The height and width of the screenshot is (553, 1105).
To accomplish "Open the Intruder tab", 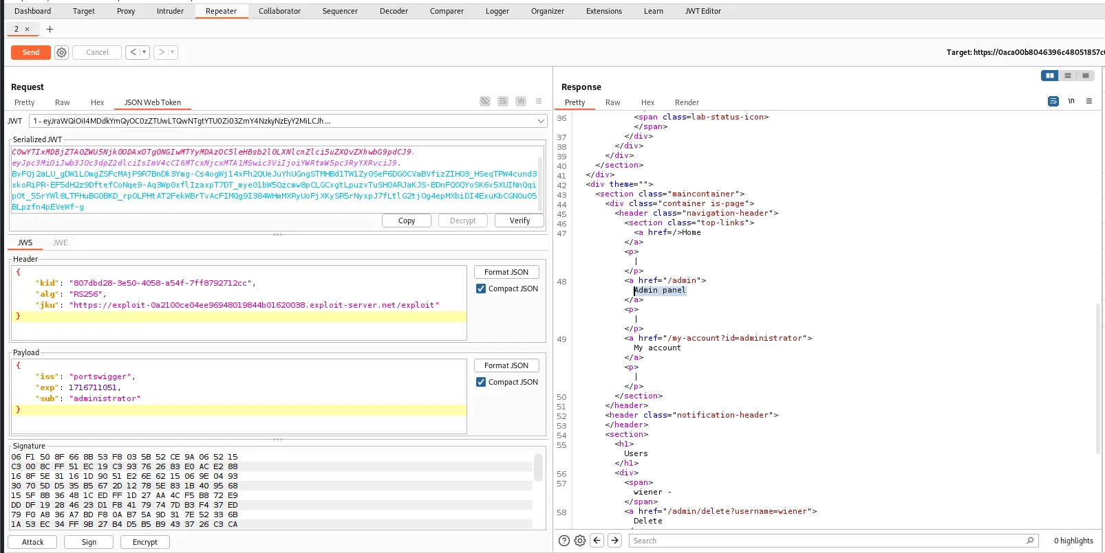I will tap(170, 11).
